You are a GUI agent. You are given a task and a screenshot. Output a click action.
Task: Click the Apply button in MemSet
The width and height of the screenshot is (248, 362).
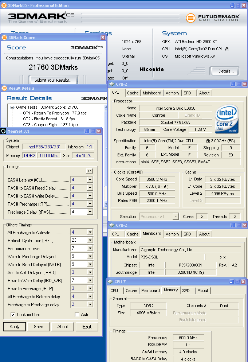[15, 327]
